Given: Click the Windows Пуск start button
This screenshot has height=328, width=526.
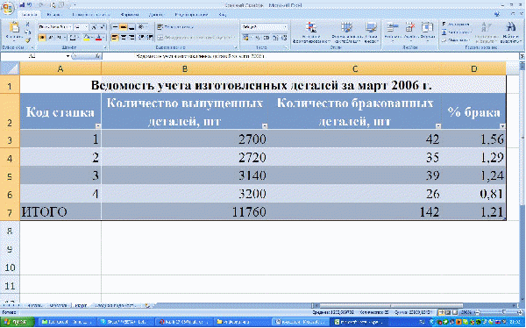Looking at the screenshot, I should [18, 322].
